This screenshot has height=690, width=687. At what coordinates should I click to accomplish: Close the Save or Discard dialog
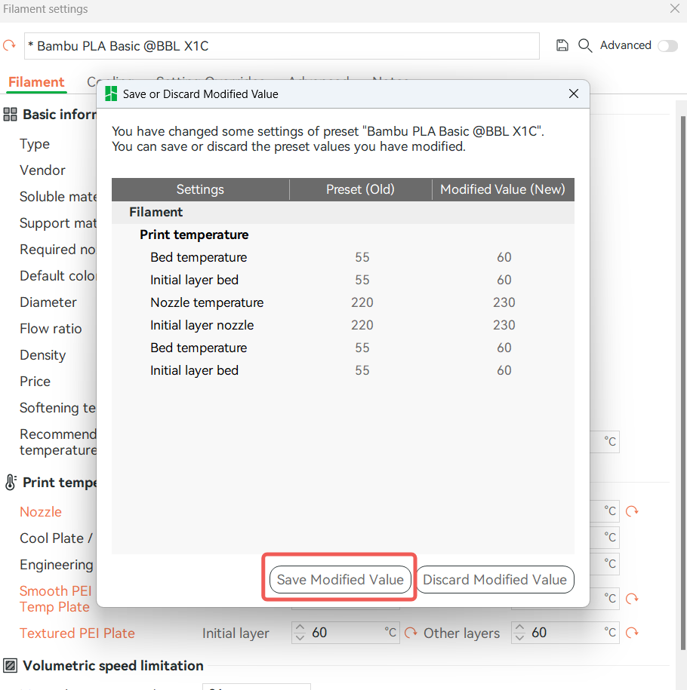[x=573, y=94]
